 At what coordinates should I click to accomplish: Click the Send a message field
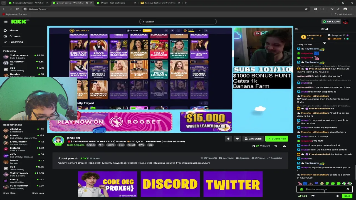pyautogui.click(x=325, y=189)
